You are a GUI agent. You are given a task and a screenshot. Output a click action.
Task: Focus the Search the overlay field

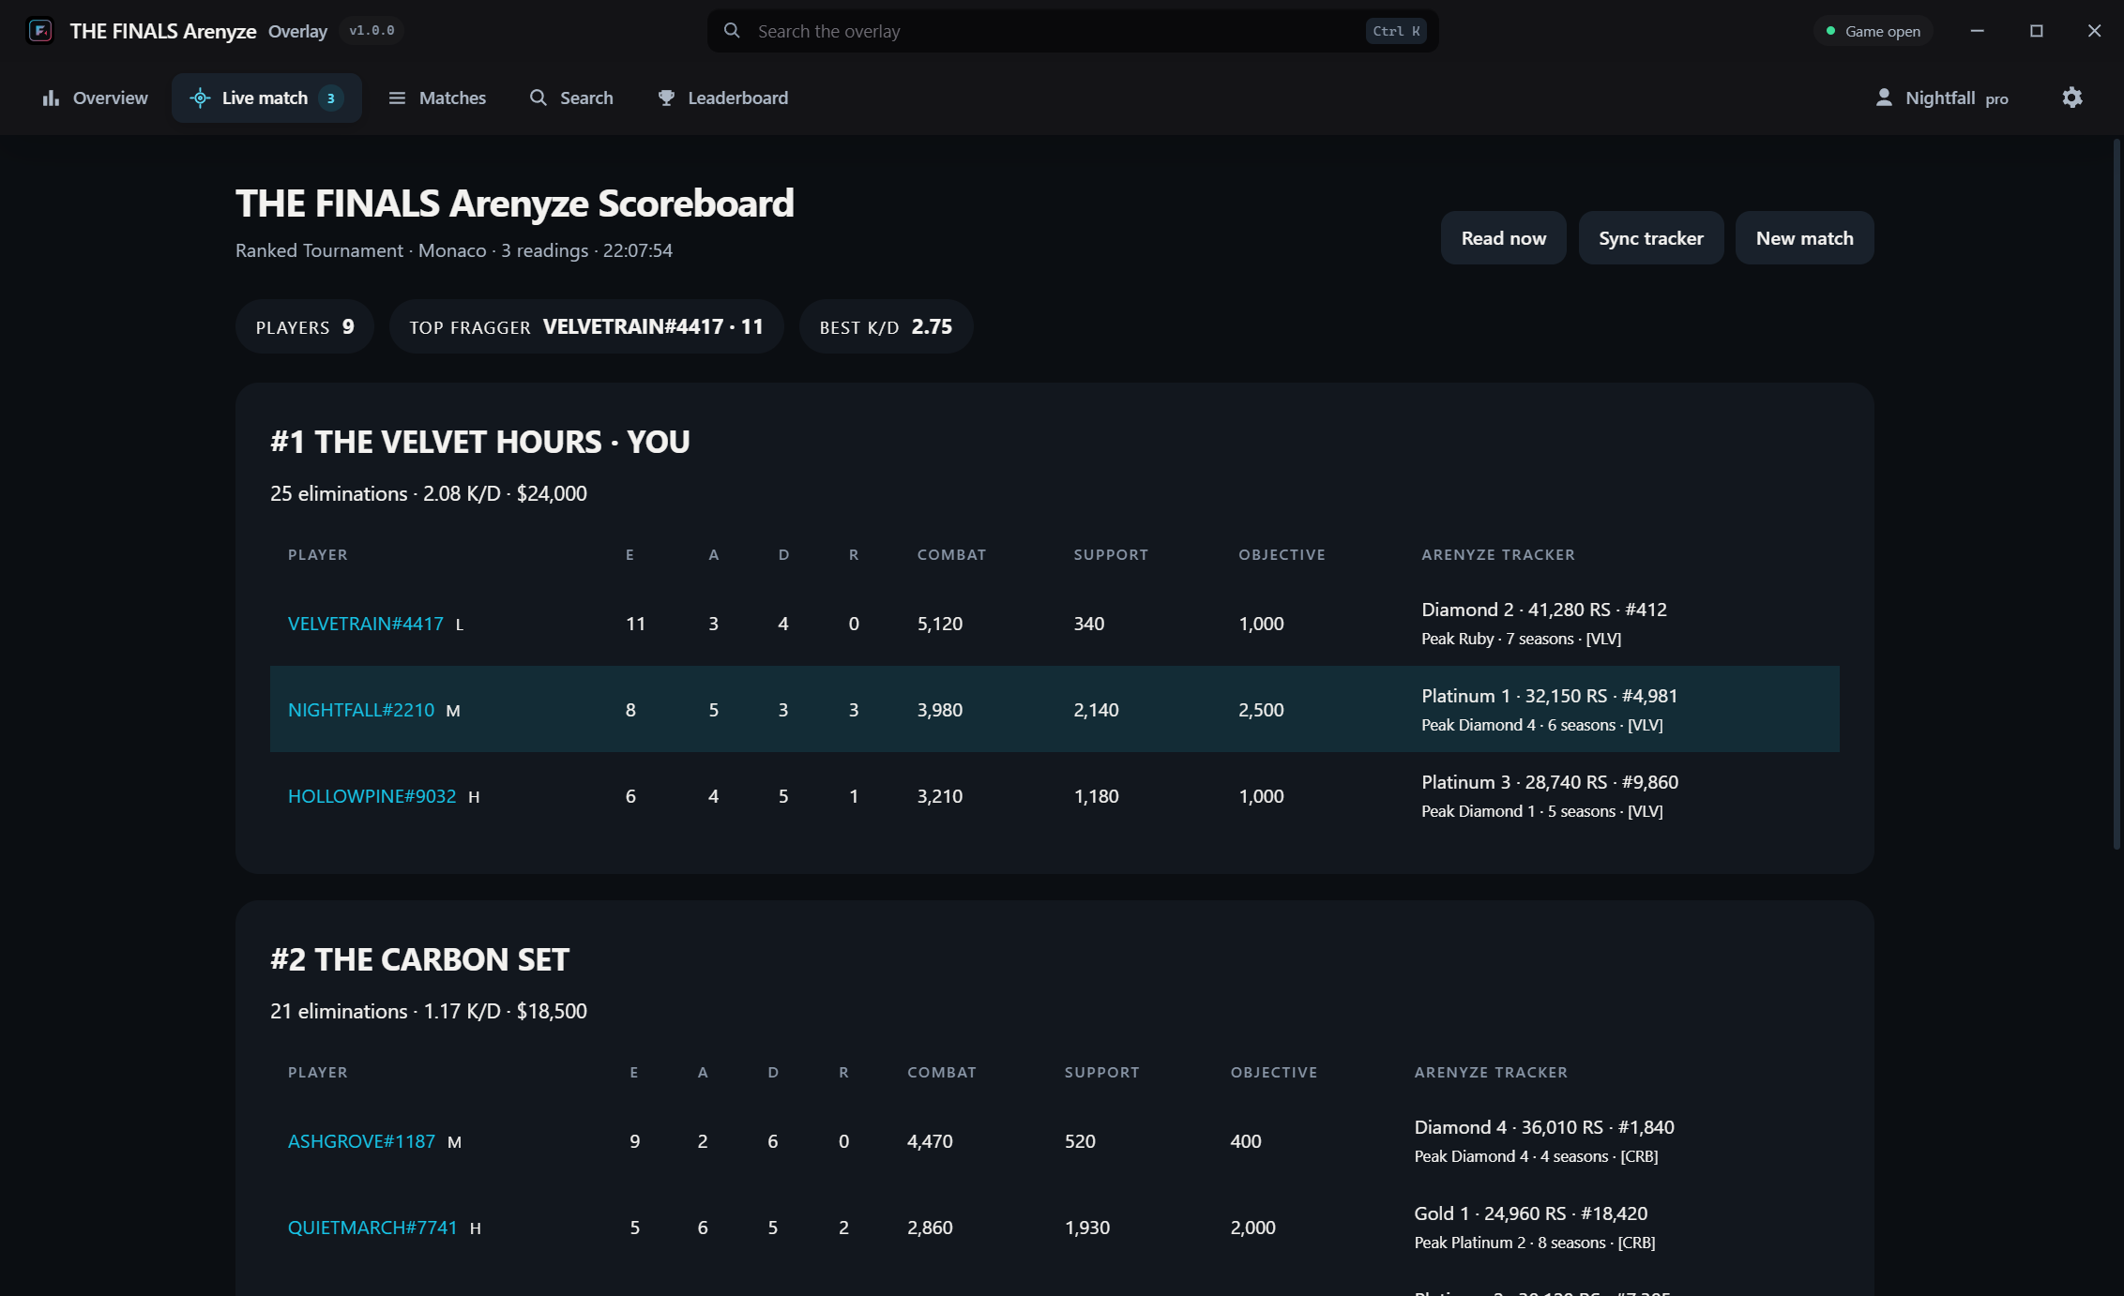pyautogui.click(x=1072, y=31)
